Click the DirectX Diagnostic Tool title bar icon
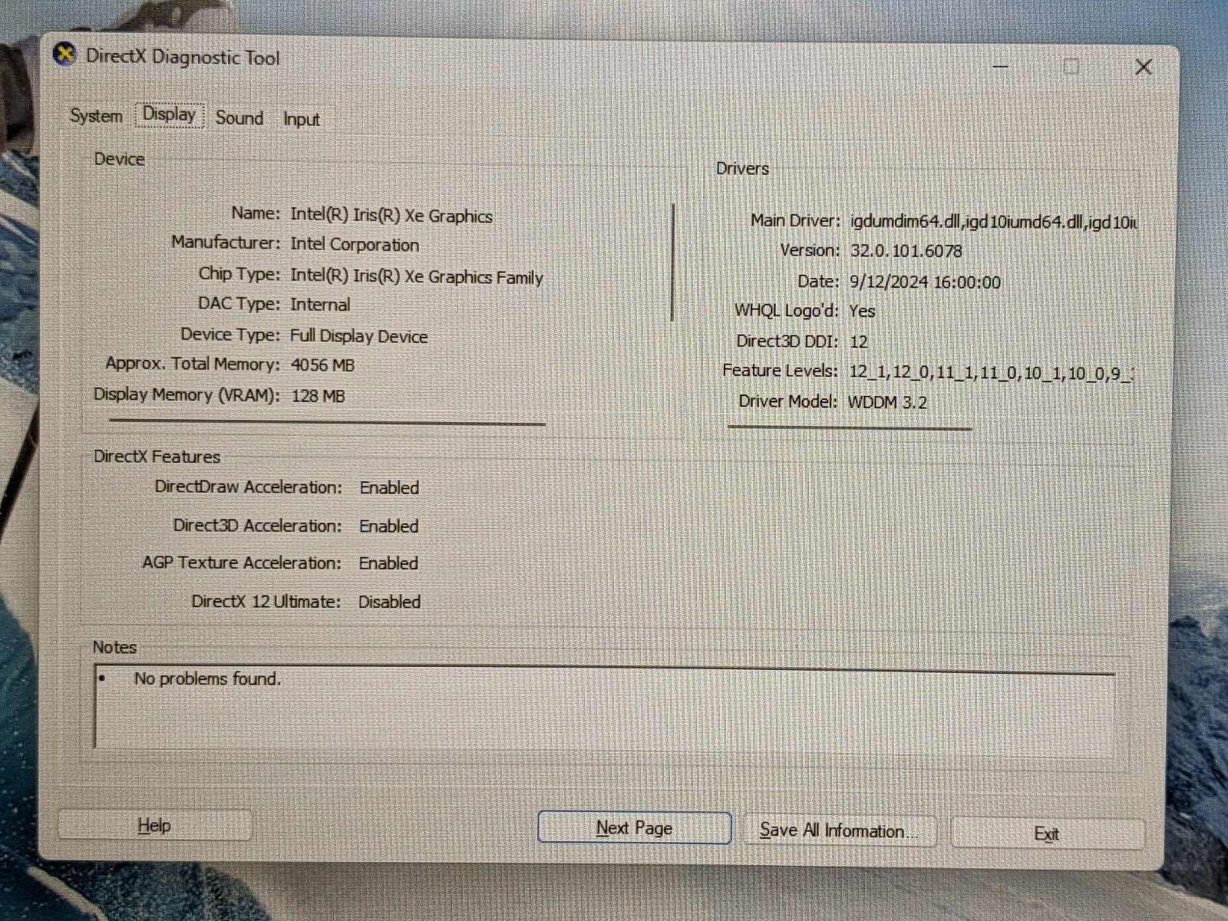This screenshot has height=921, width=1228. tap(64, 55)
